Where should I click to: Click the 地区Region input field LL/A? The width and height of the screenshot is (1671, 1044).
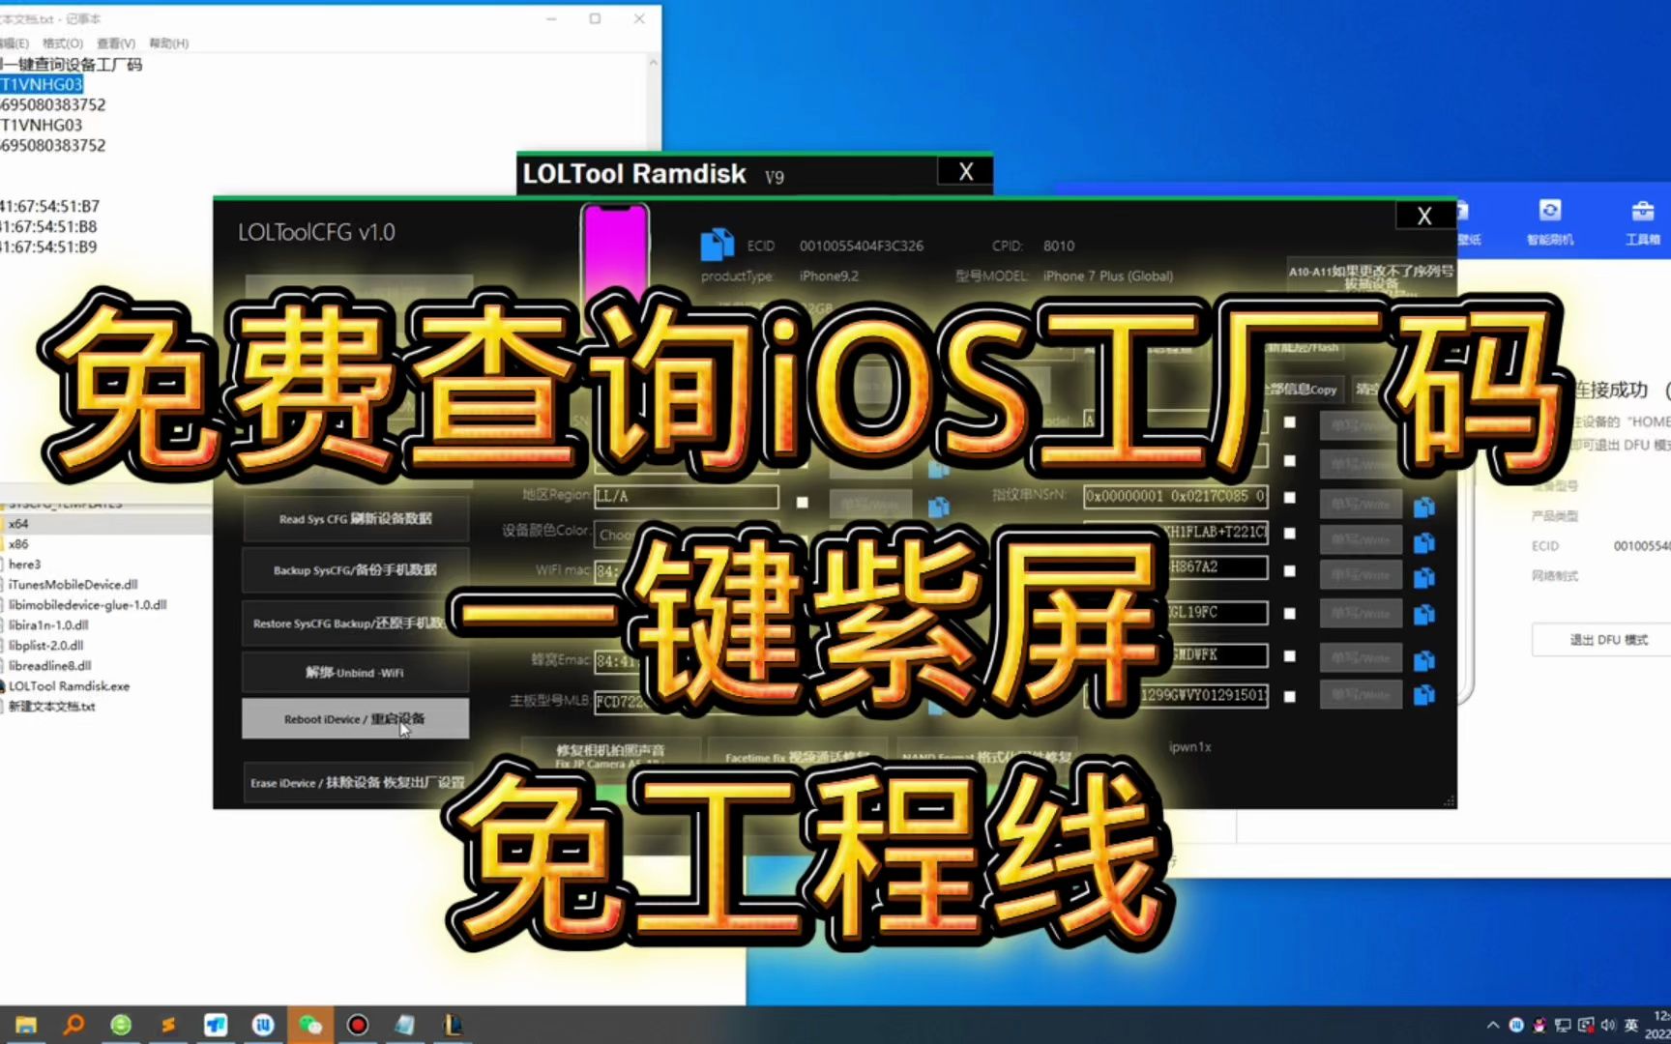tap(687, 497)
